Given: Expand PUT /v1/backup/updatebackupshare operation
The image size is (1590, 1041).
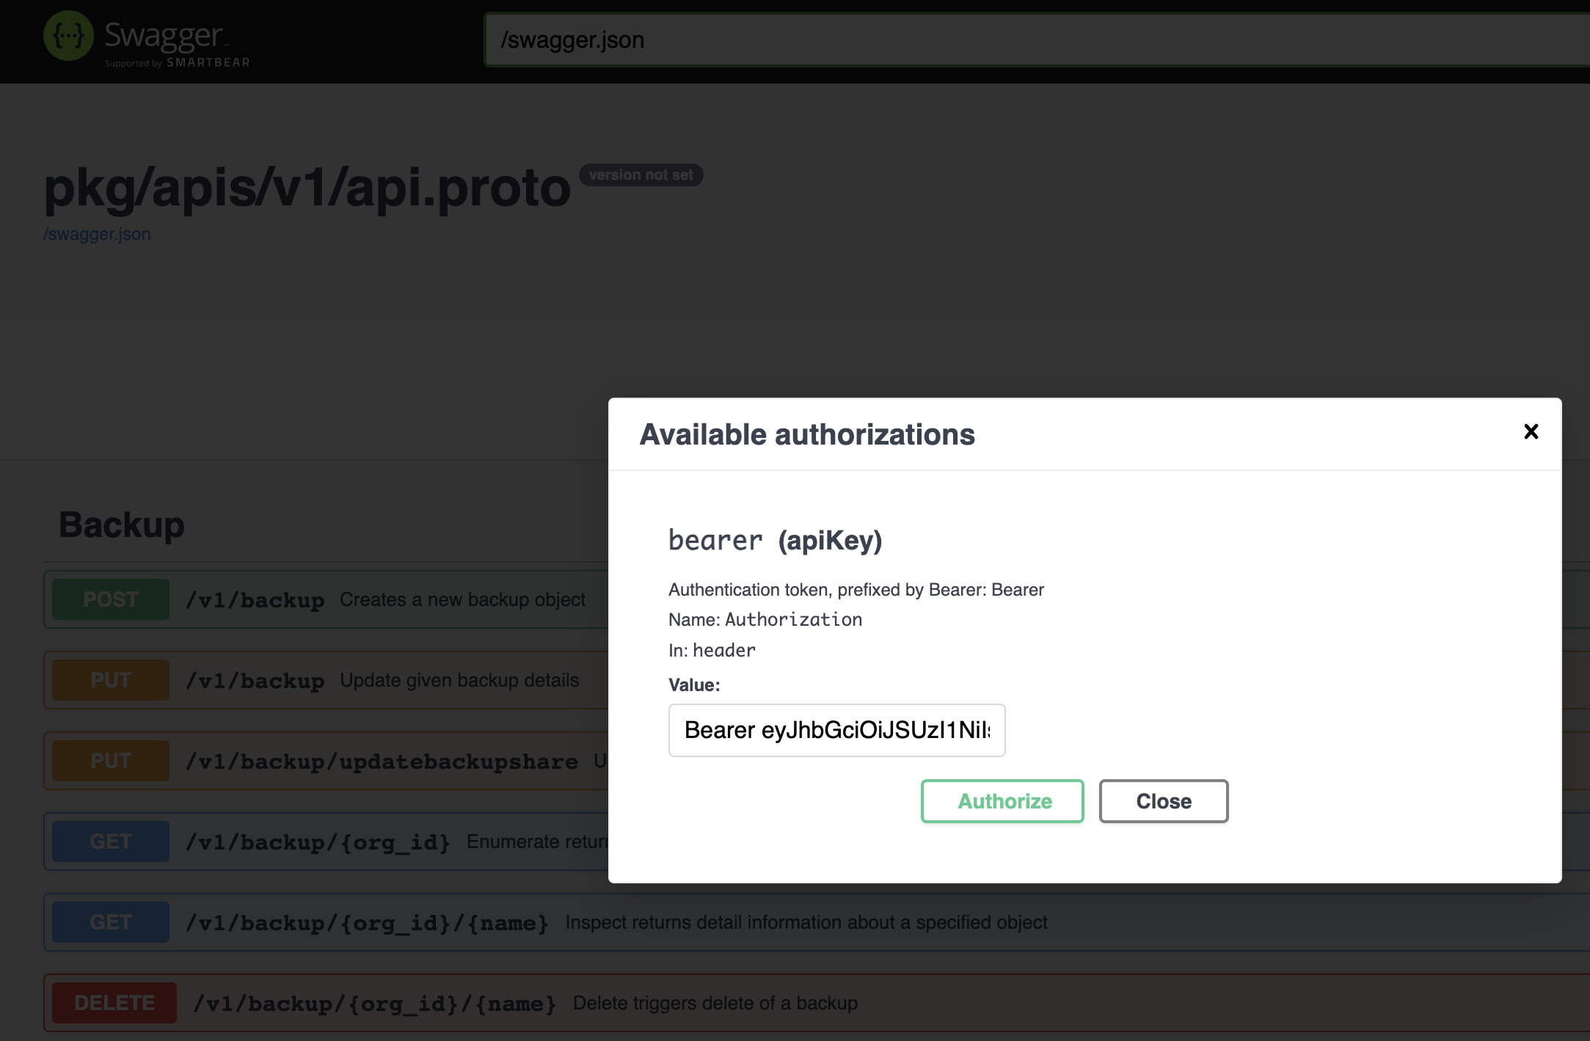Looking at the screenshot, I should [x=382, y=761].
